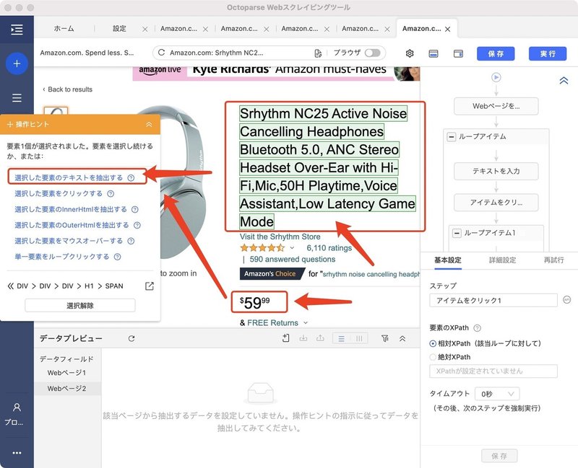The height and width of the screenshot is (468, 578).
Task: Click the 実行 button to run the task
Action: [x=546, y=53]
